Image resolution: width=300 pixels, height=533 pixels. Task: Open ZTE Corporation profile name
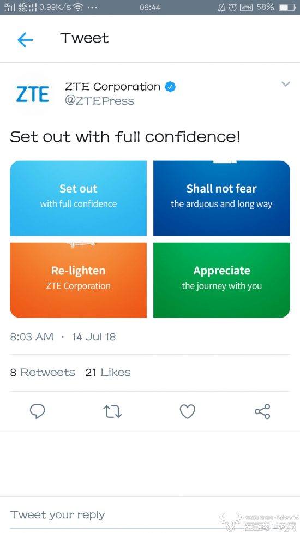pos(113,87)
